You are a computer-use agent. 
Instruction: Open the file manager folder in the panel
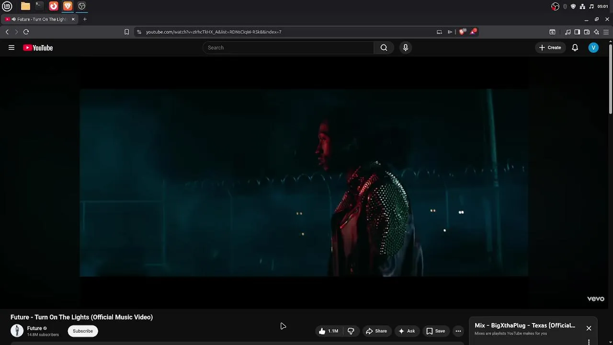pos(25,6)
